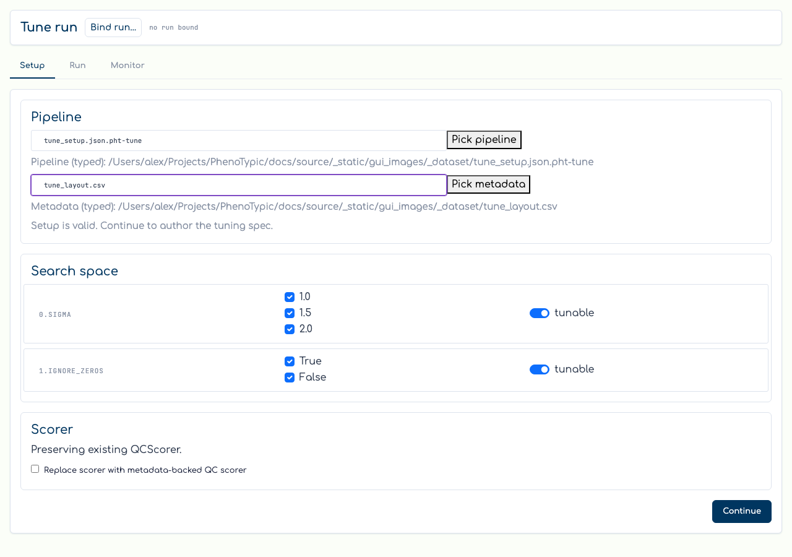Screen dimensions: 792x557
Task: Click the Search space heading
Action: click(74, 271)
